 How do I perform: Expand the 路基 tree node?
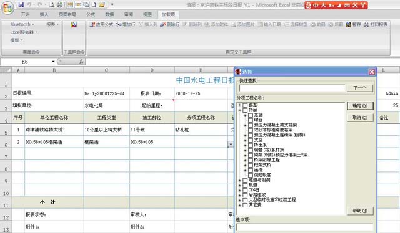click(x=240, y=105)
